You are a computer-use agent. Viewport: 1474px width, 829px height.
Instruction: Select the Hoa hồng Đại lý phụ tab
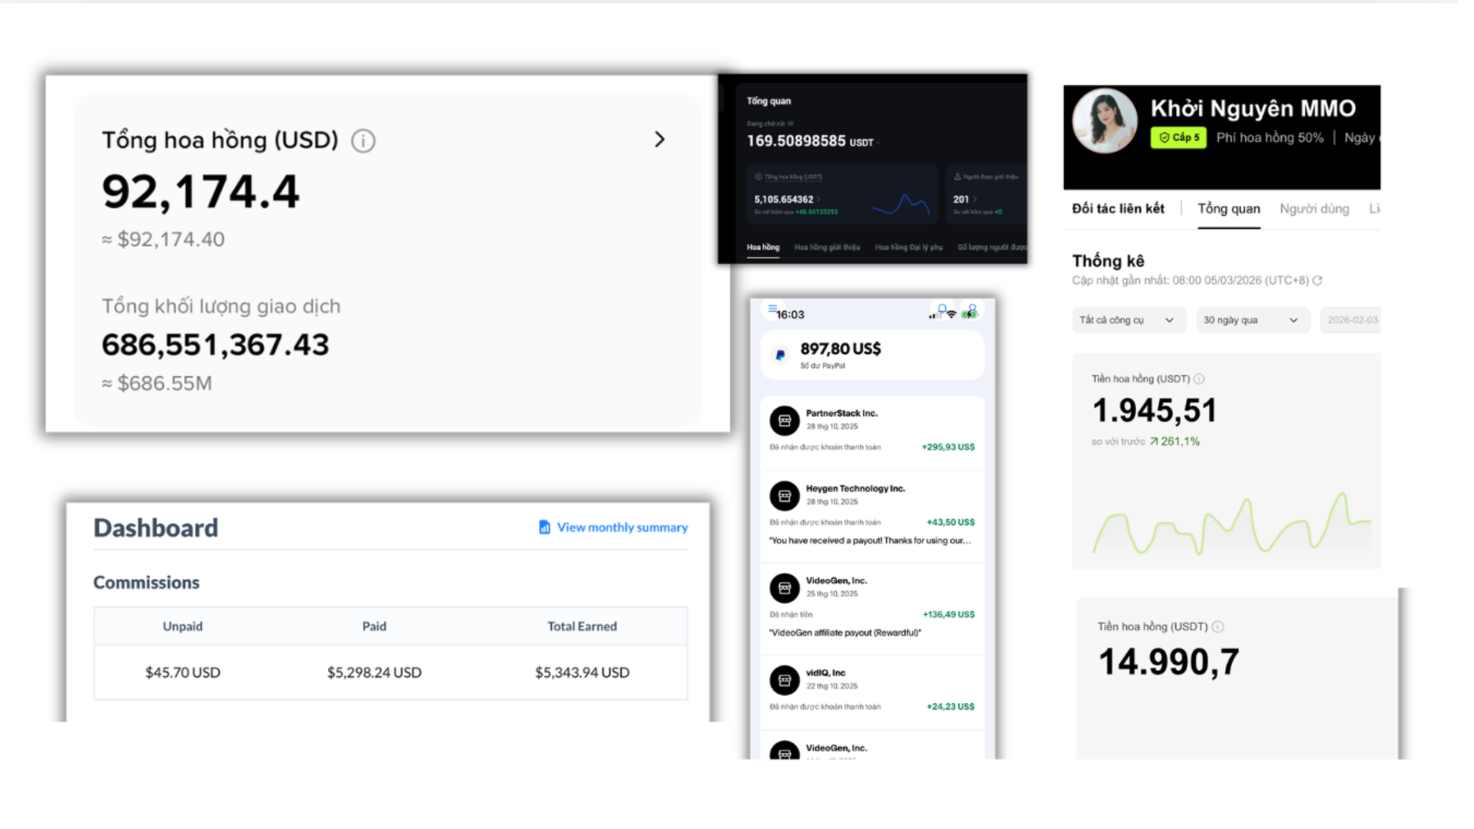pyautogui.click(x=908, y=247)
